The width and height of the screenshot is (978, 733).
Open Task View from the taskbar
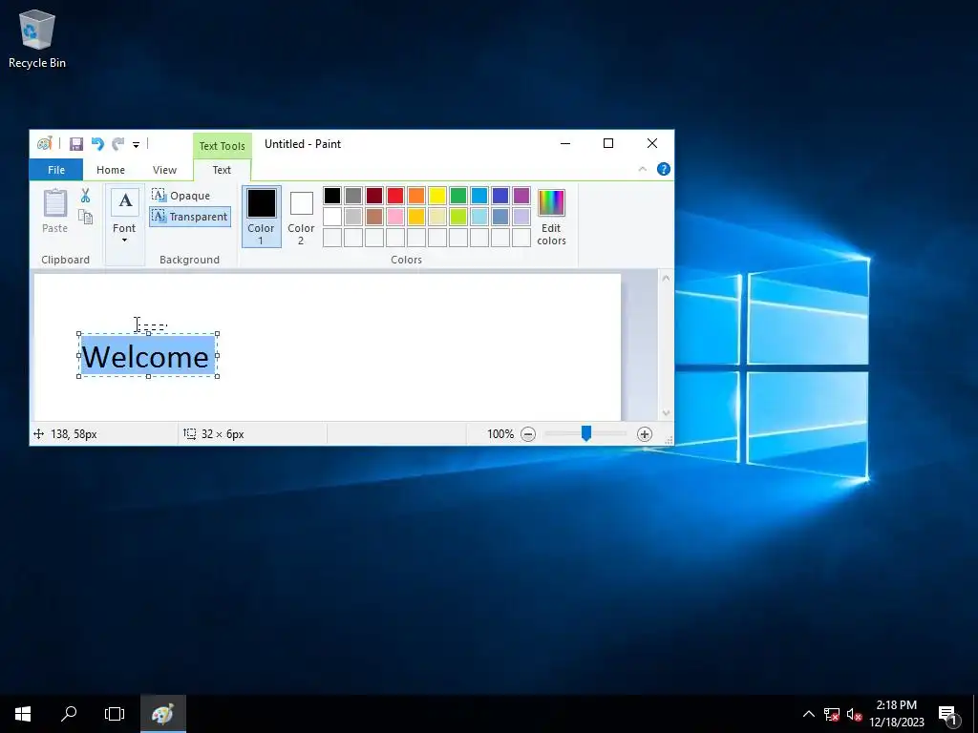click(x=115, y=714)
